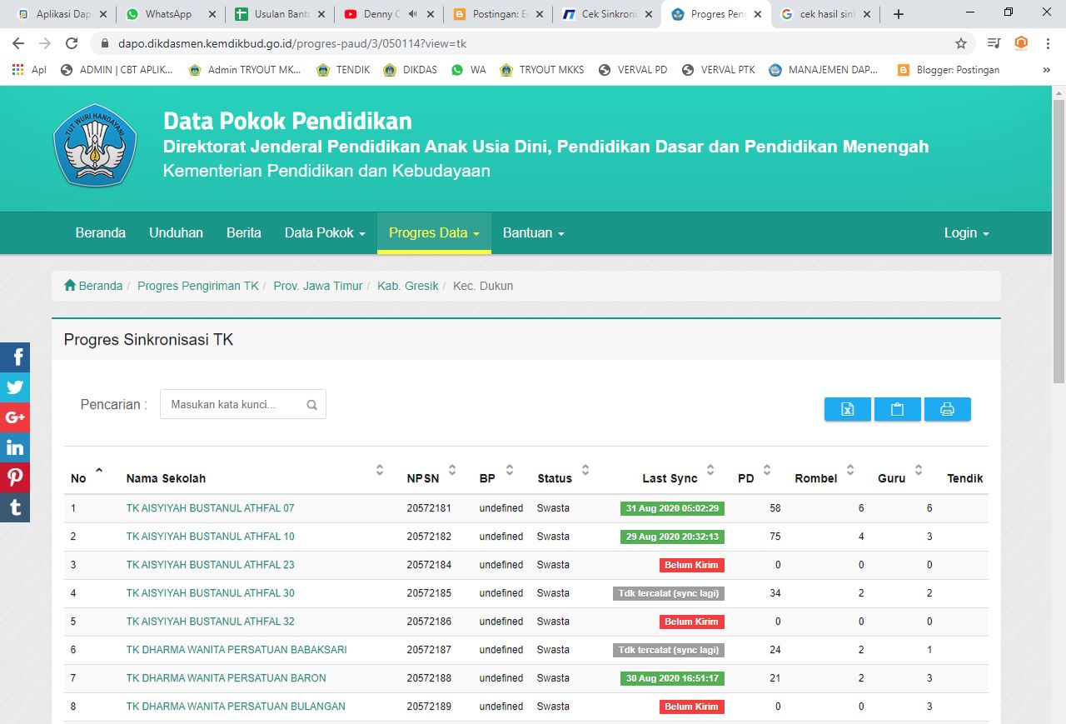This screenshot has width=1066, height=724.
Task: Share on Tumblr sidebar icon
Action: pos(15,507)
